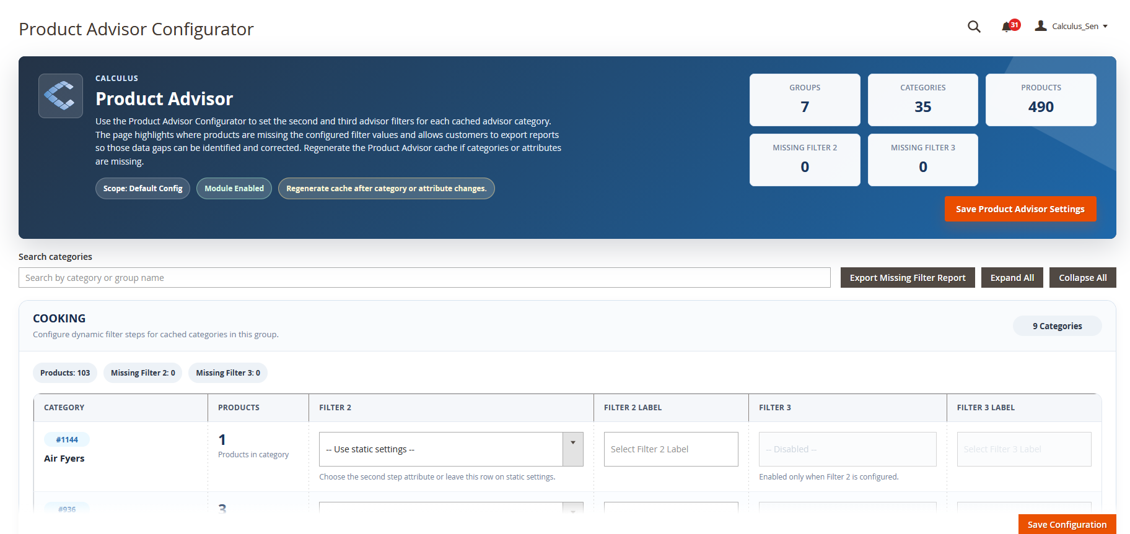Click Save Product Advisor Settings button
Image resolution: width=1130 pixels, height=534 pixels.
[1020, 209]
